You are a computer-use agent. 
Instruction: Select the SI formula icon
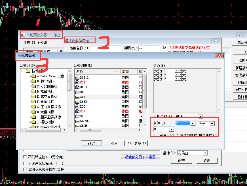pos(77,116)
